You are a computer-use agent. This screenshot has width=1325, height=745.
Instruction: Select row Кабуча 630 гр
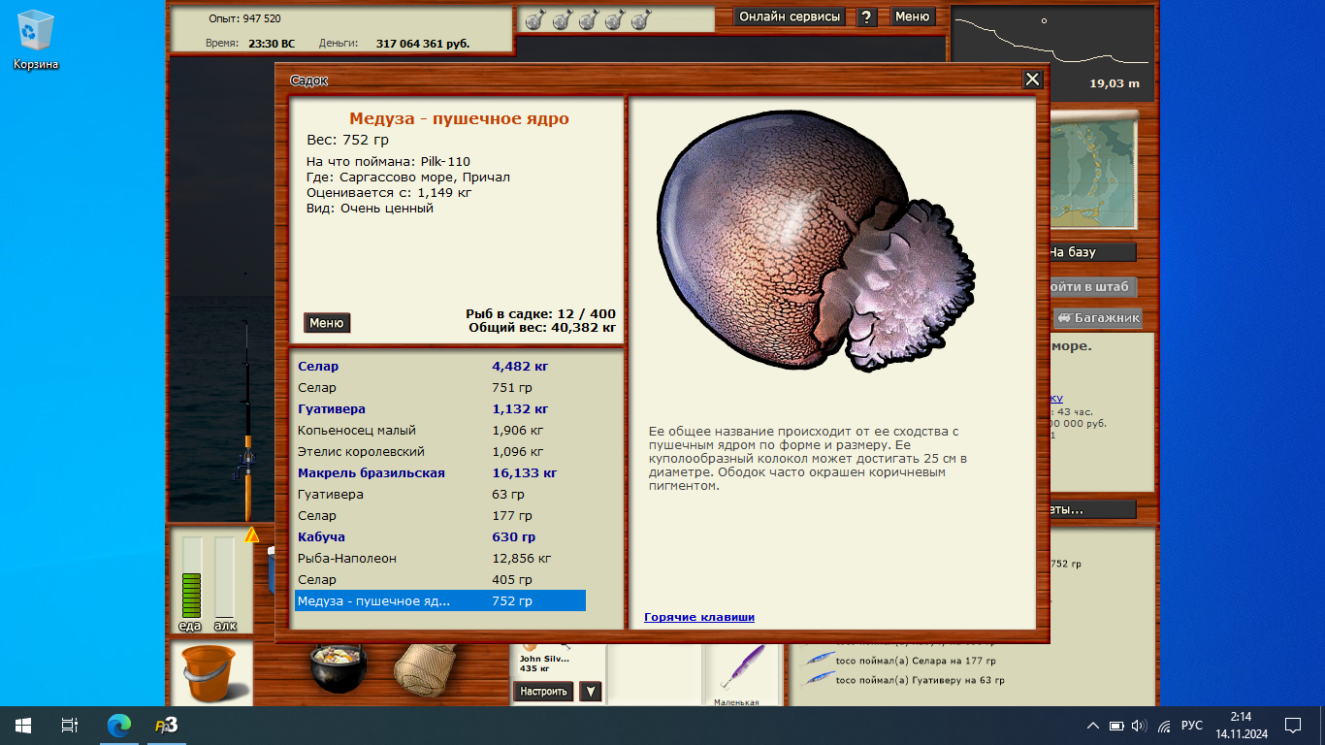coord(440,537)
